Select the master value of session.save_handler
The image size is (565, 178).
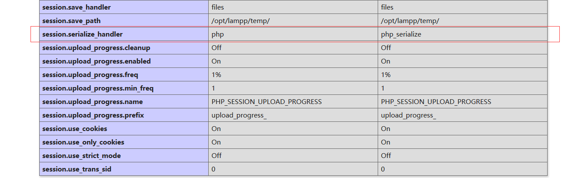pyautogui.click(x=387, y=7)
